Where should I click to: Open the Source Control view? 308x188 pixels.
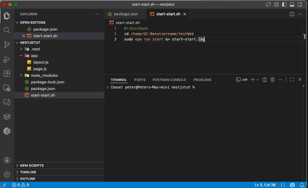coord(7,45)
